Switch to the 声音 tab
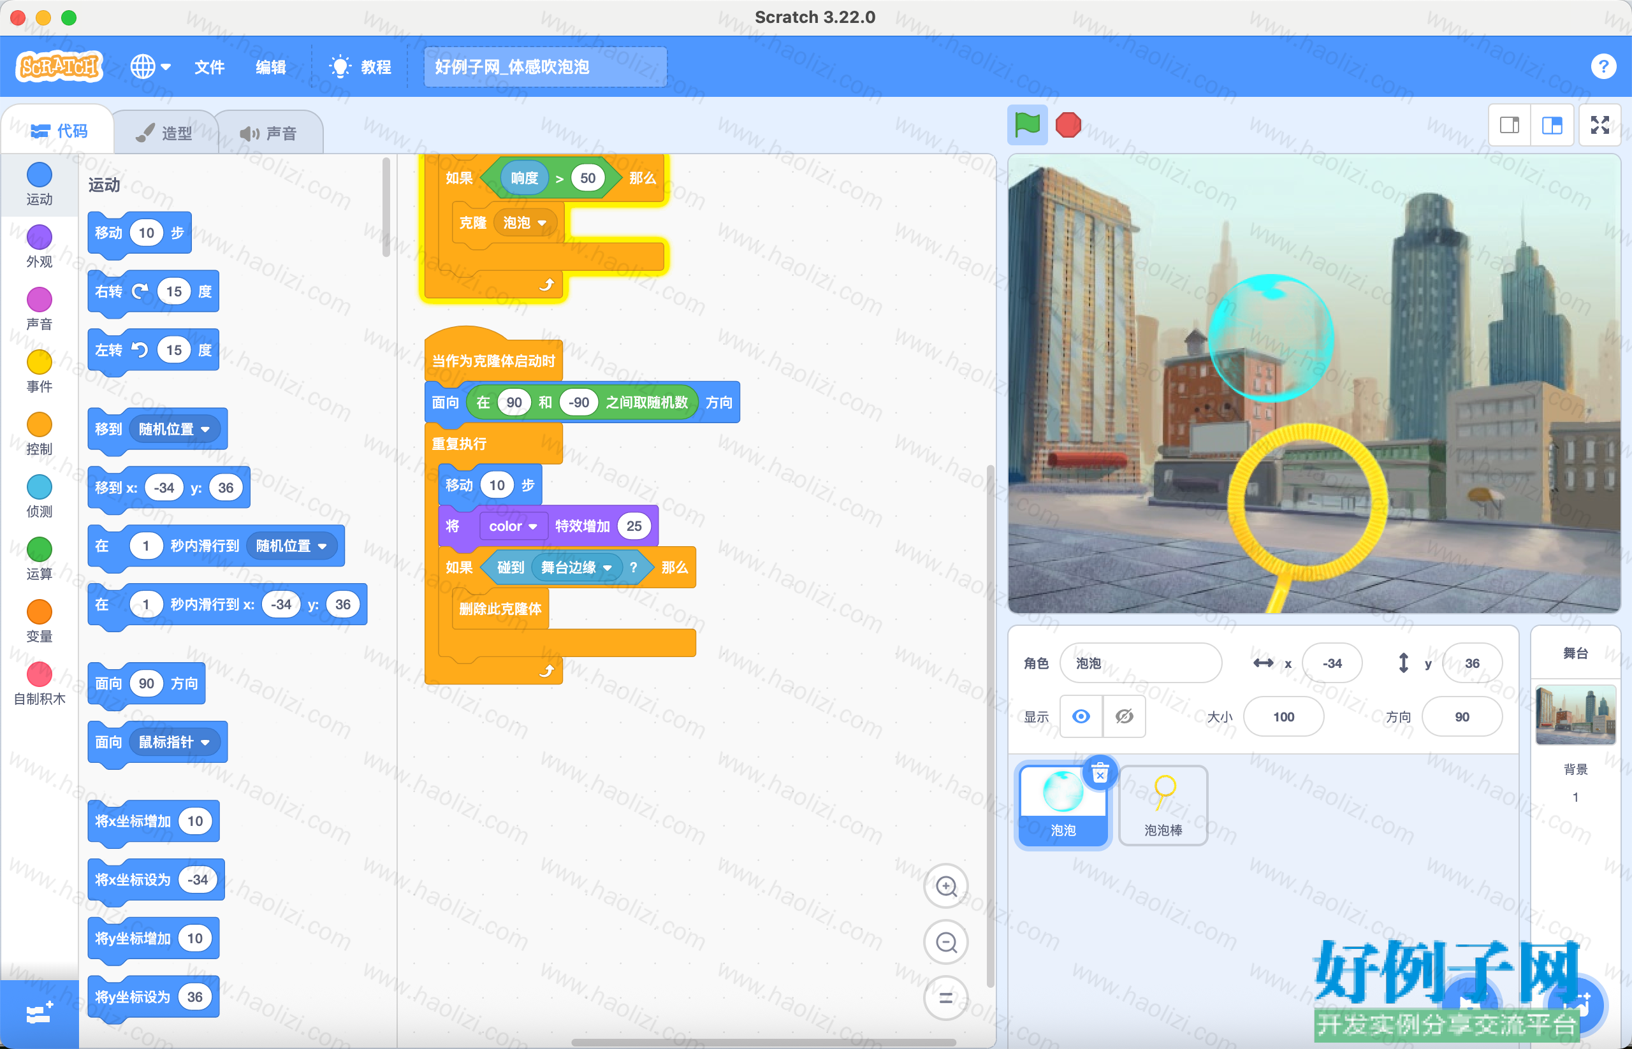This screenshot has width=1632, height=1049. coord(268,133)
